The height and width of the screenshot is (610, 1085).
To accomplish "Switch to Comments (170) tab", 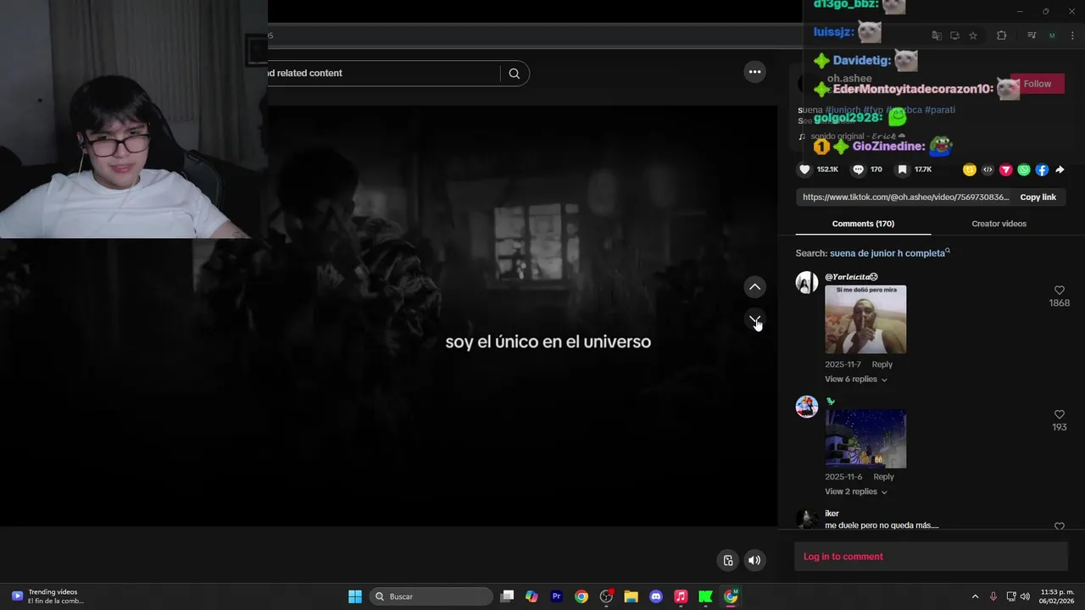I will (x=863, y=224).
